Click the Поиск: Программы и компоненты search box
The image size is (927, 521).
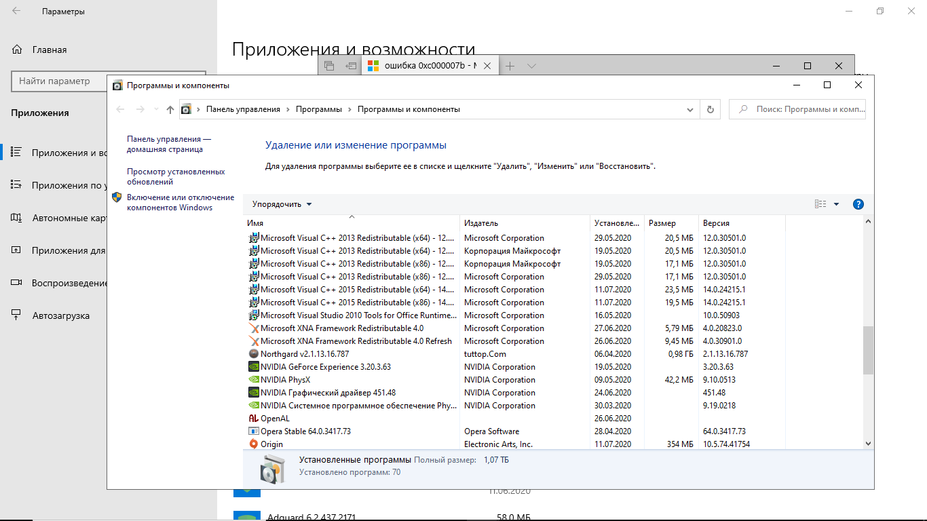click(797, 109)
